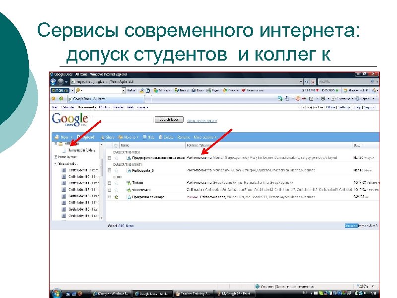Click the Participants_0 document icon
The height and width of the screenshot is (298, 397).
pyautogui.click(x=129, y=170)
